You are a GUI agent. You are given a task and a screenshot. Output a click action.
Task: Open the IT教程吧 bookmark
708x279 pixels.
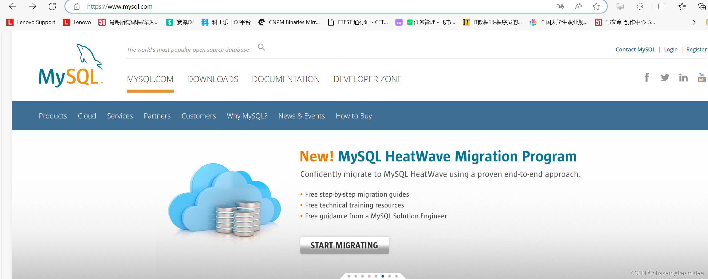pos(493,22)
